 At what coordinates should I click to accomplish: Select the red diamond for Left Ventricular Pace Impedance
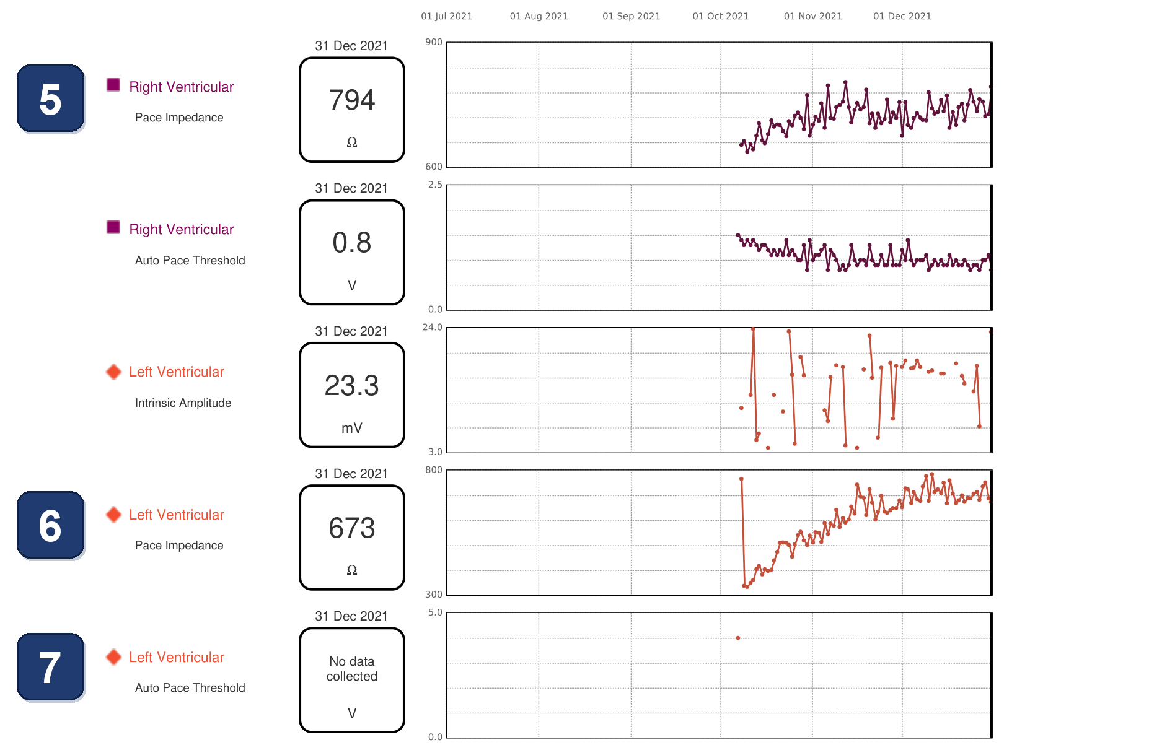point(113,515)
